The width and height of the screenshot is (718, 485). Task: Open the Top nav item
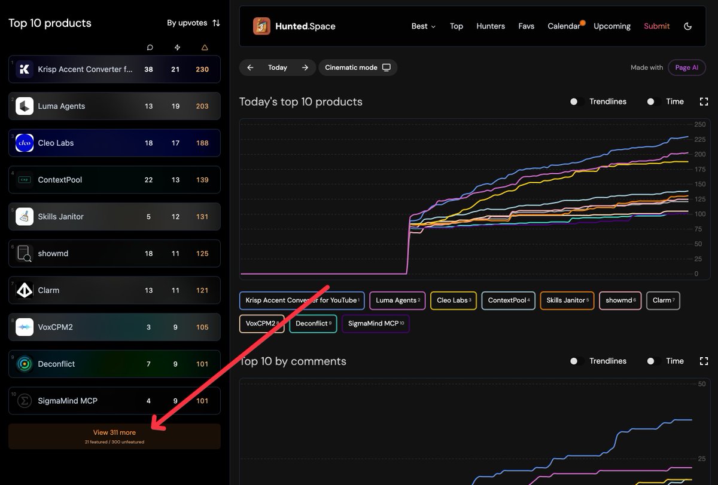click(457, 26)
